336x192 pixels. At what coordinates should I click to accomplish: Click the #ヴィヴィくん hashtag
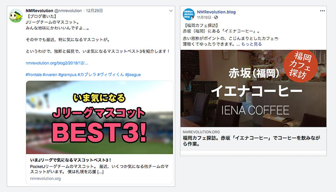point(110,75)
